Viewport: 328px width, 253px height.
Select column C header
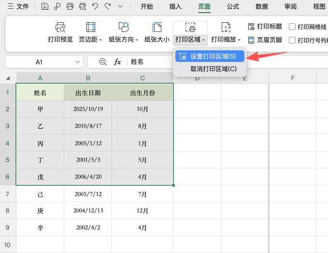point(143,78)
